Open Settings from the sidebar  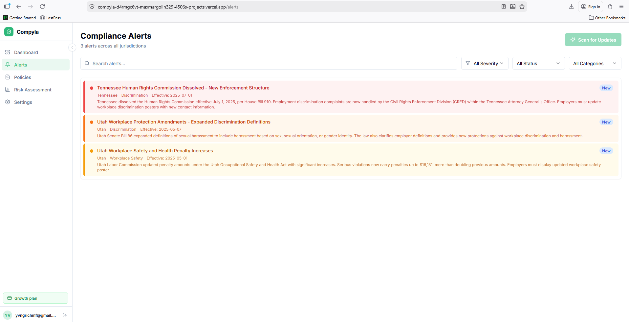(x=35, y=102)
